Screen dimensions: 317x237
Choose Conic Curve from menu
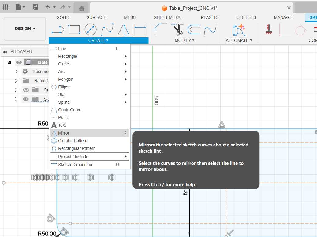tap(90, 110)
